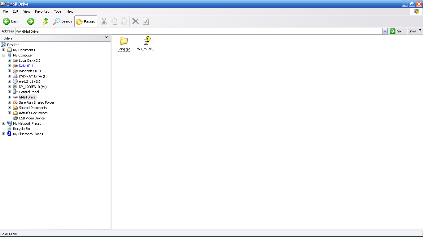Click the green Forward arrow icon
This screenshot has width=423, height=237.
pyautogui.click(x=30, y=21)
